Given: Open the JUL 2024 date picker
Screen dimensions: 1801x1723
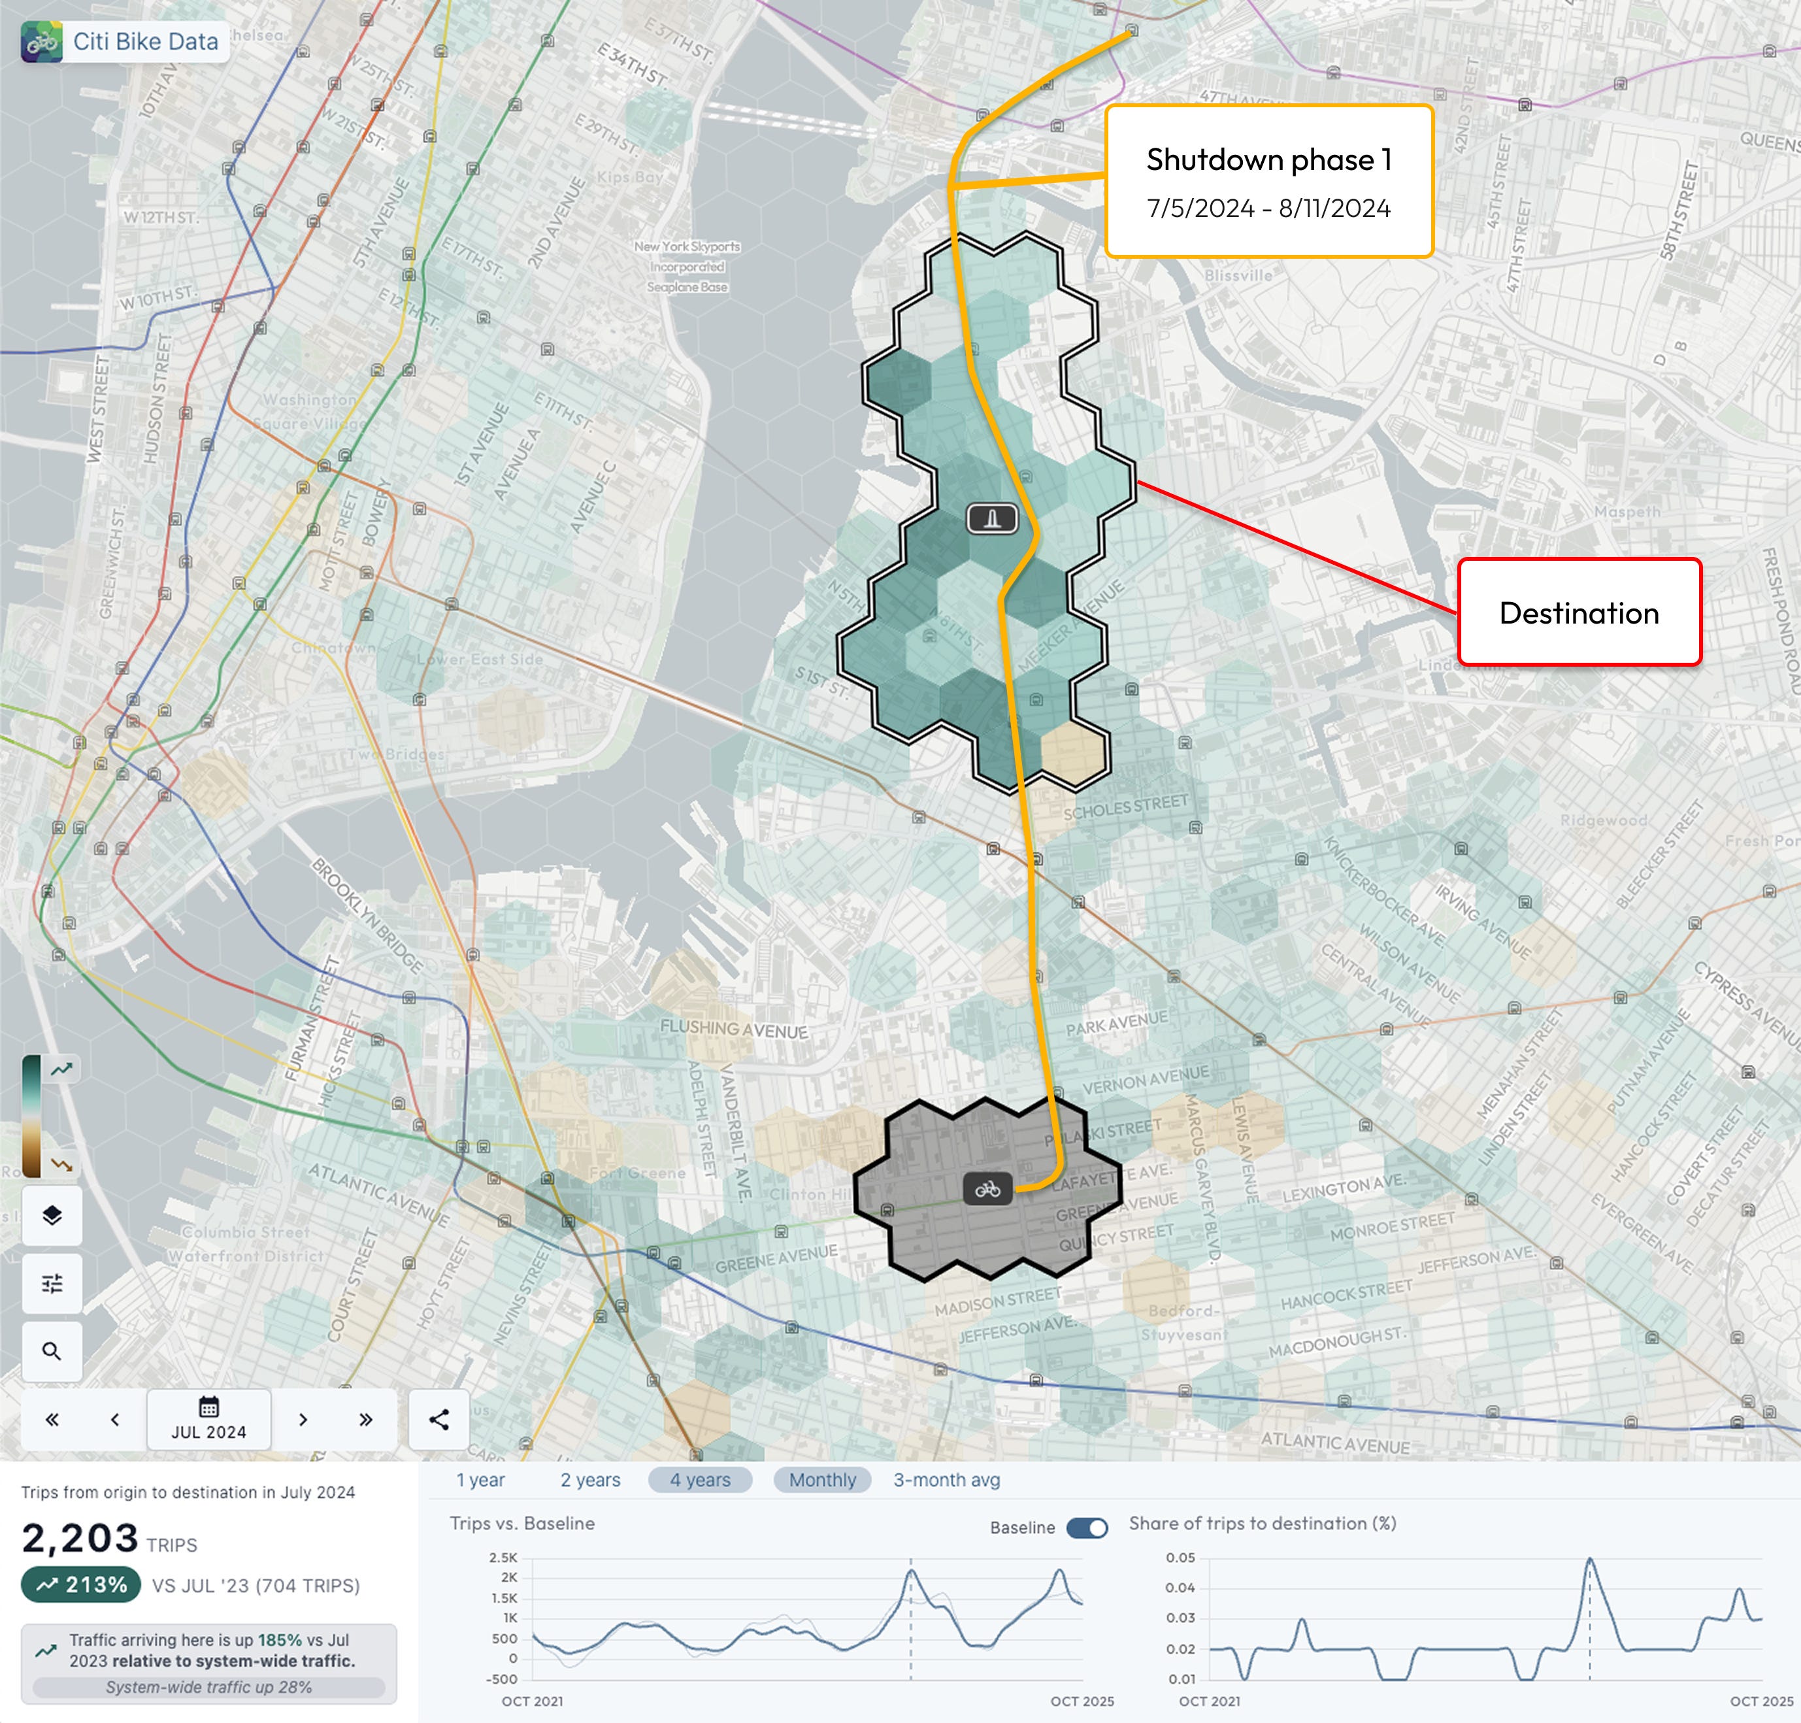Looking at the screenshot, I should [x=208, y=1420].
